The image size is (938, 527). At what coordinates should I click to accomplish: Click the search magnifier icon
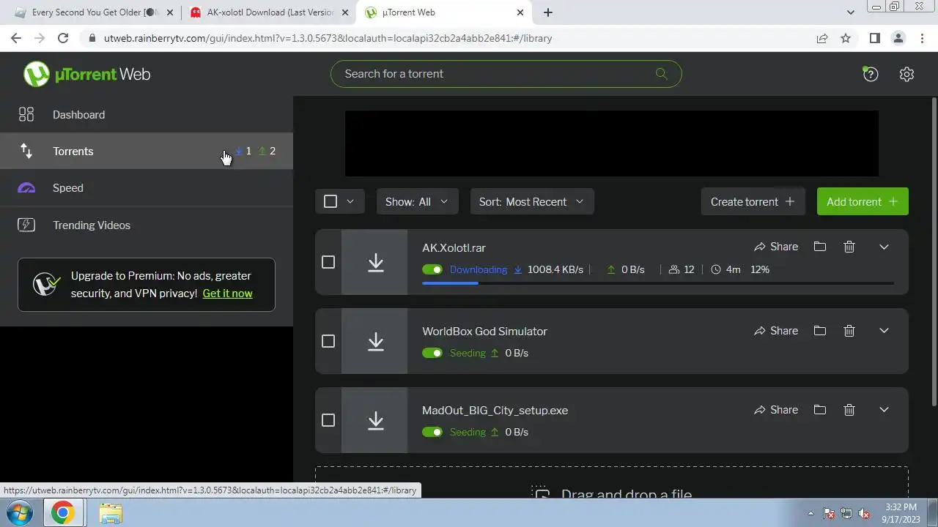tap(661, 73)
